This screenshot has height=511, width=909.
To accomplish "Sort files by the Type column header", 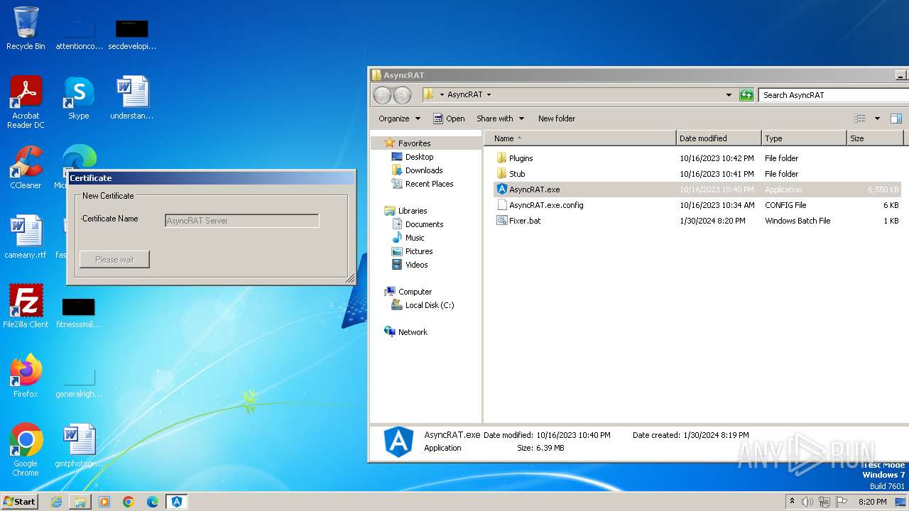I will (x=804, y=138).
